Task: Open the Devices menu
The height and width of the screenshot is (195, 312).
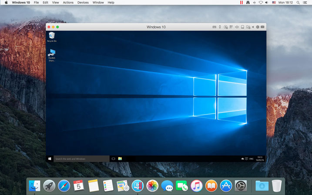Action: coord(83,3)
